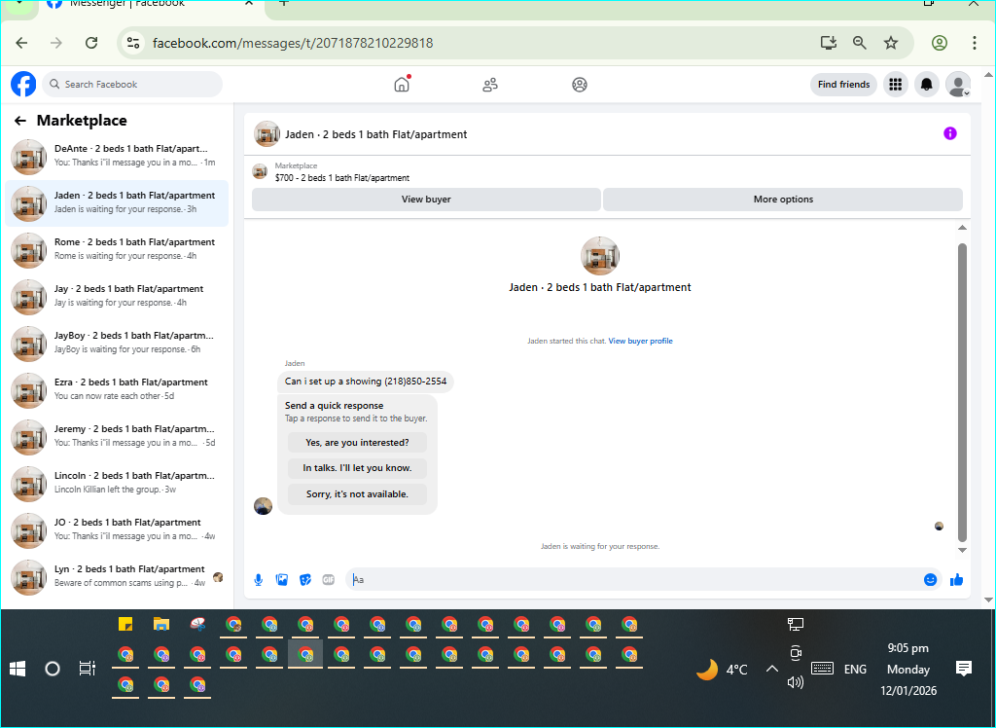Click the Marketplace listing thumbnail in header

(260, 171)
